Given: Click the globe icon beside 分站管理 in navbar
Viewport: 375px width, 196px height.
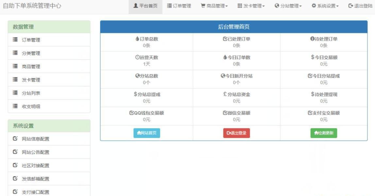Looking at the screenshot, I should tap(277, 6).
